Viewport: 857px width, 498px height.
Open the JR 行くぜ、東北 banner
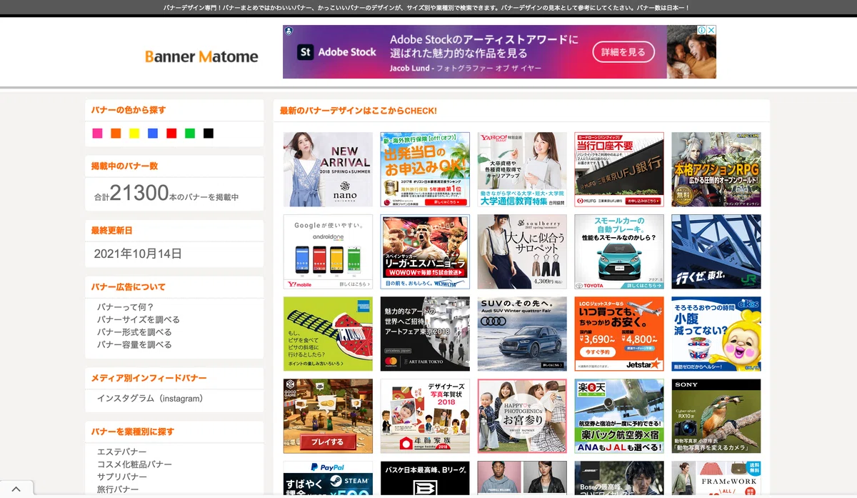click(716, 252)
